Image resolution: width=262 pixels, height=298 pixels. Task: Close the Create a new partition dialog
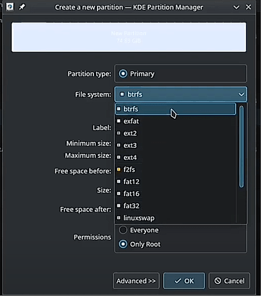coord(248,7)
